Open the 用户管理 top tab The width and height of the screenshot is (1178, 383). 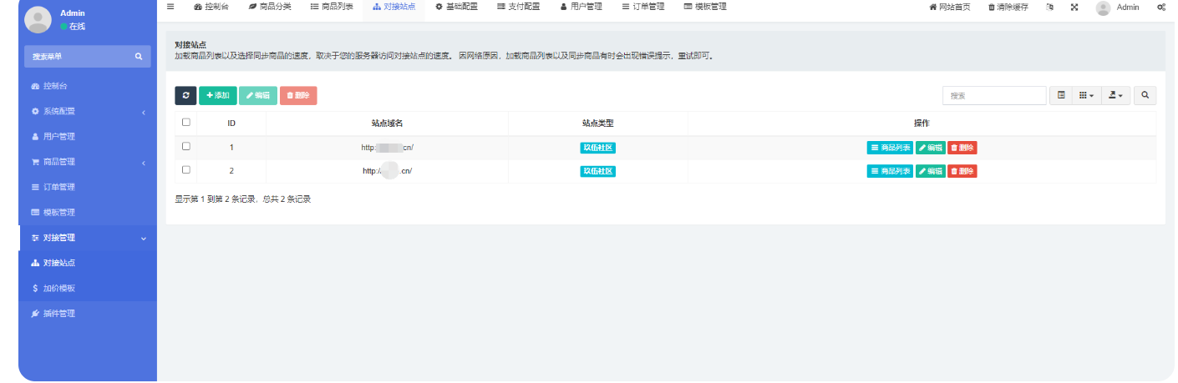point(581,7)
